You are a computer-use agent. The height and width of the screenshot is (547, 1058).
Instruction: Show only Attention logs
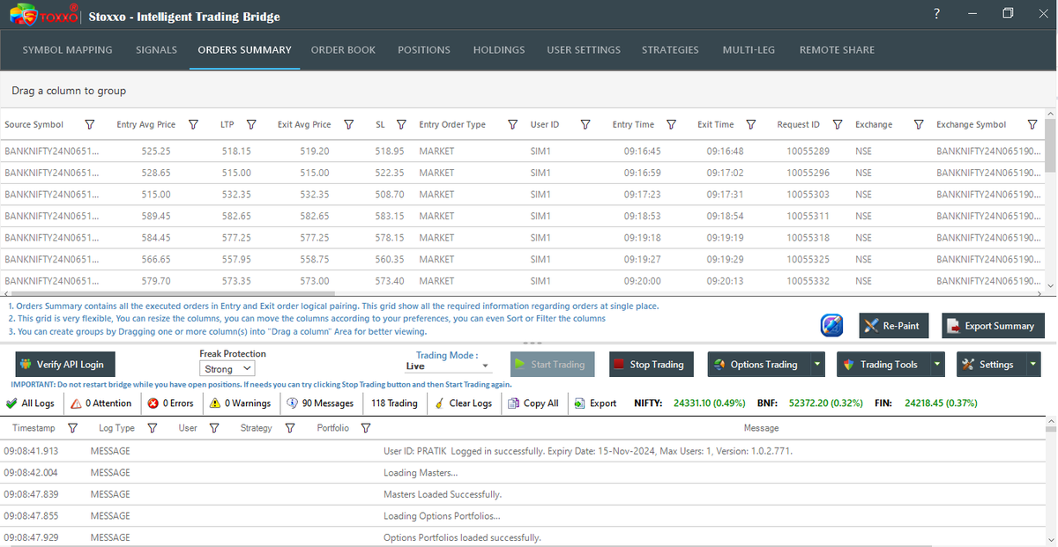click(101, 403)
